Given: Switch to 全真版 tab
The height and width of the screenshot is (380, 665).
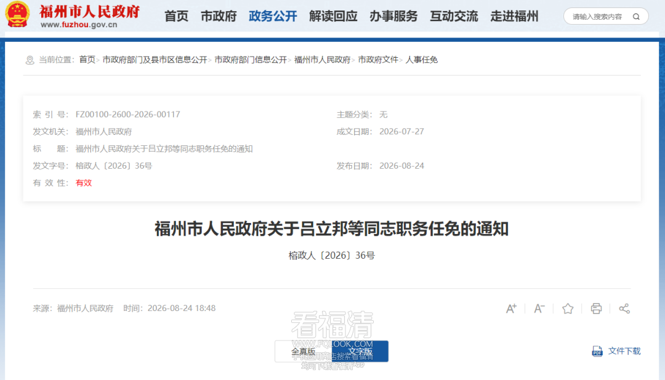Looking at the screenshot, I should coord(303,351).
